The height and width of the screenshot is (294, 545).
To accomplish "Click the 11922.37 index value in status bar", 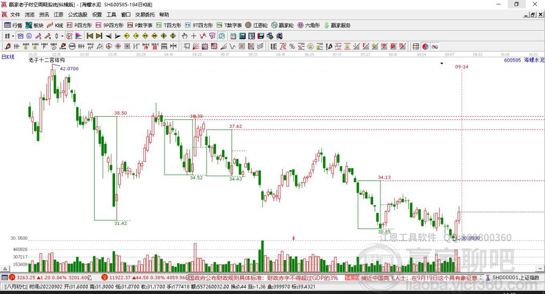I will tap(120, 278).
